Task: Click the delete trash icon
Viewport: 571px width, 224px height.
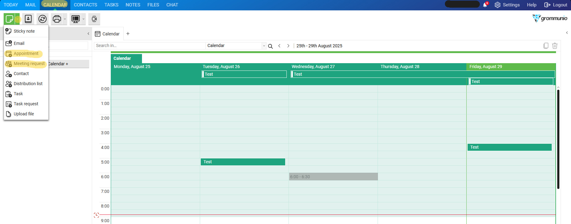Action: 555,46
